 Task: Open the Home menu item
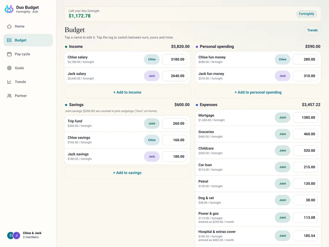pos(28,26)
